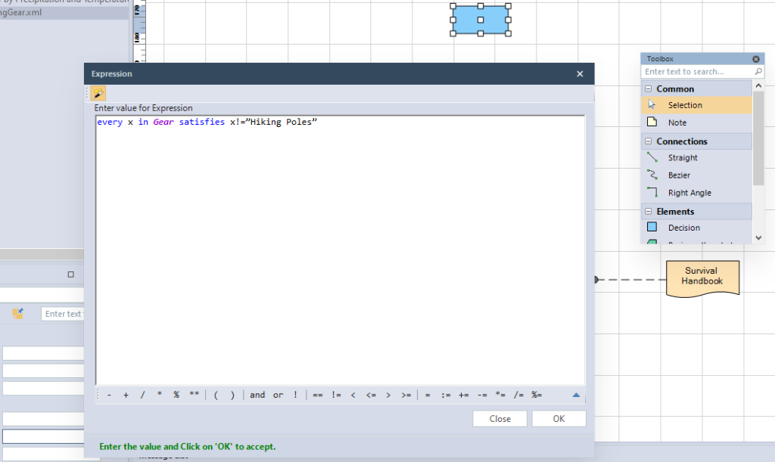Collapse the Elements section in Toolbox

point(648,211)
